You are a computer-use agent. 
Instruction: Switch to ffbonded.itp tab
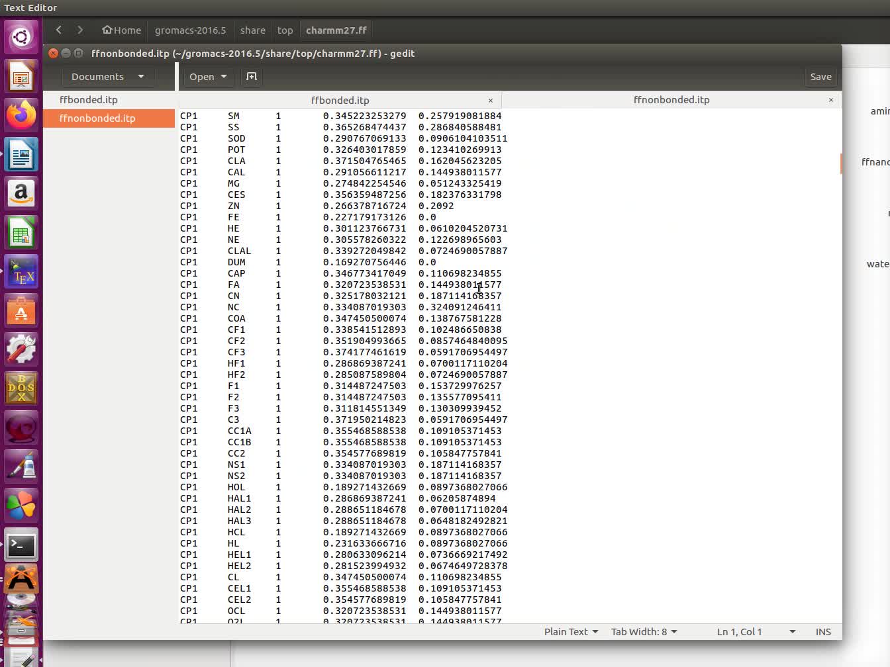[x=340, y=101]
